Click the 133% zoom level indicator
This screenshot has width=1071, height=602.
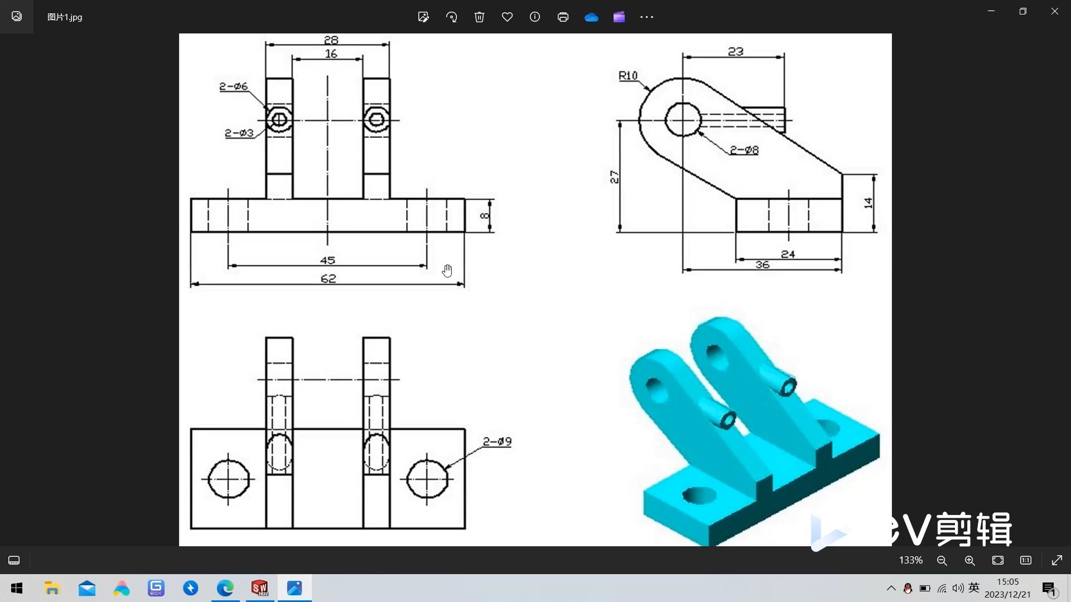coord(910,560)
